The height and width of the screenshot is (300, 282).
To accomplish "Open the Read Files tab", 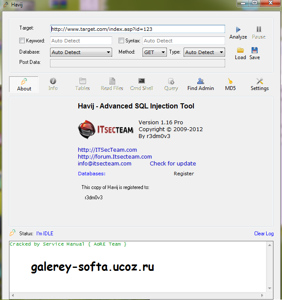I will pyautogui.click(x=112, y=84).
